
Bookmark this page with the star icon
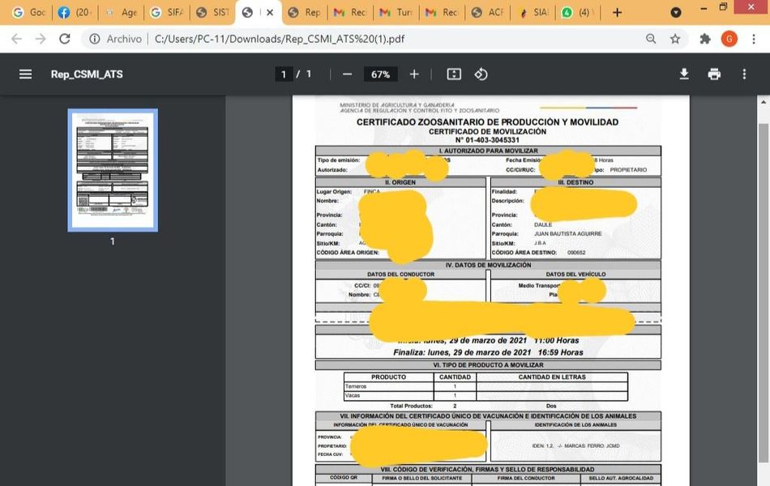click(x=675, y=39)
